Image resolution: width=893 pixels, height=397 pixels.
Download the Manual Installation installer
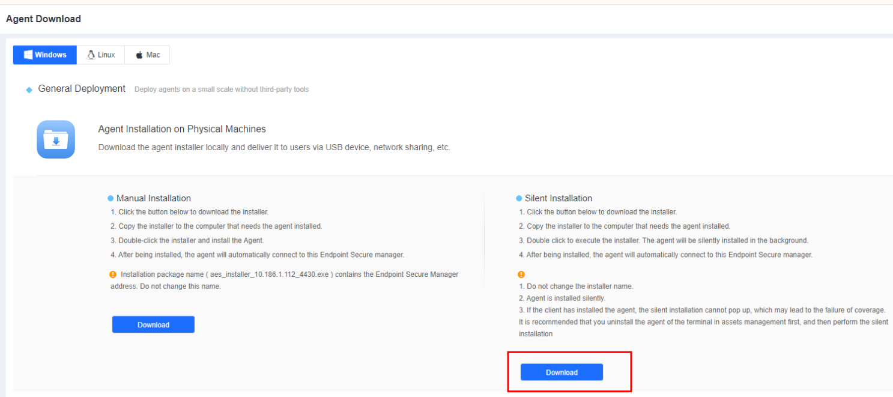tap(153, 324)
